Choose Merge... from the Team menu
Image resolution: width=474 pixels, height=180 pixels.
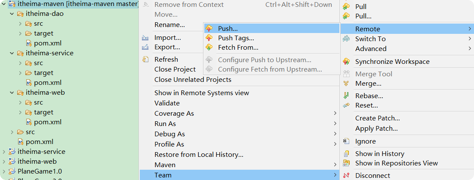[x=368, y=84]
